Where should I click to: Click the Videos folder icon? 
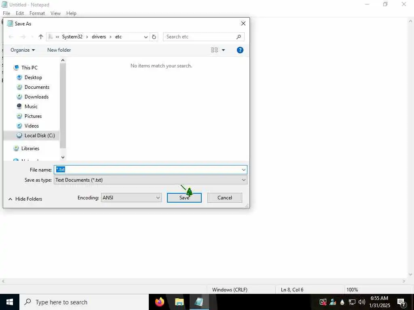click(19, 126)
